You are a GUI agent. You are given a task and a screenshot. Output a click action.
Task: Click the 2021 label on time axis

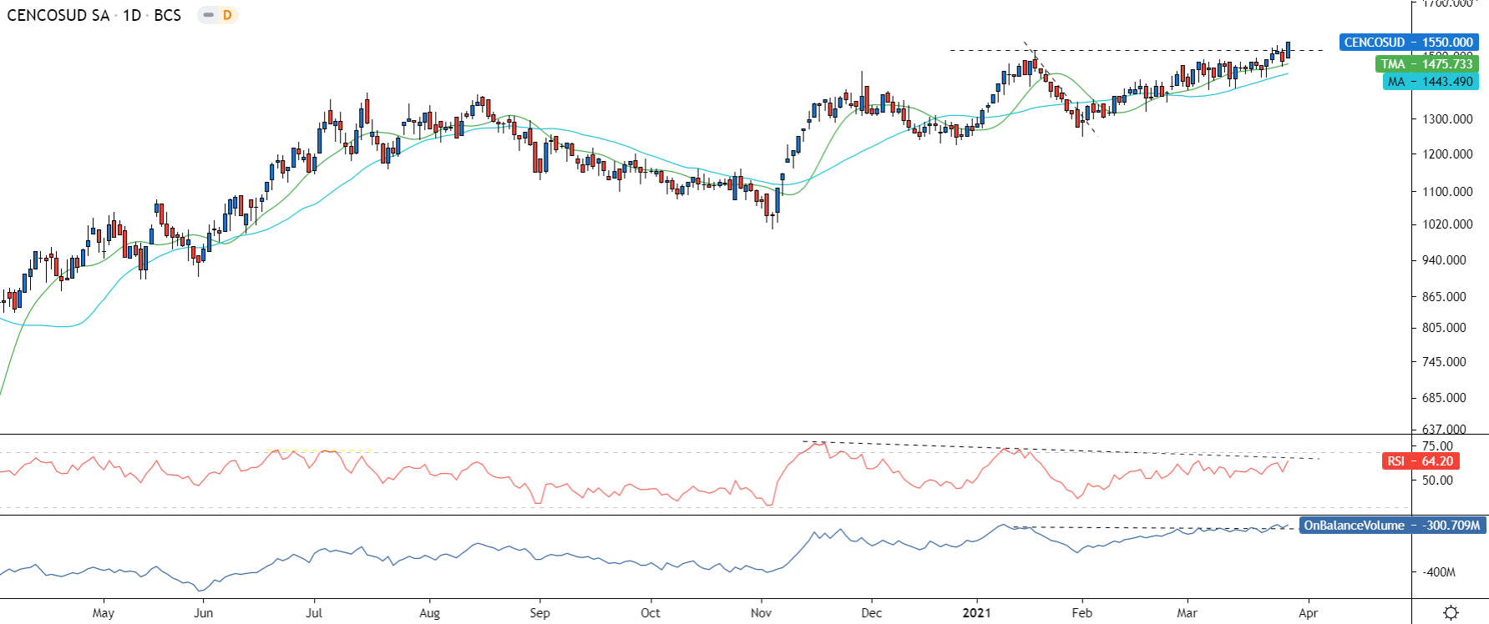tap(977, 613)
